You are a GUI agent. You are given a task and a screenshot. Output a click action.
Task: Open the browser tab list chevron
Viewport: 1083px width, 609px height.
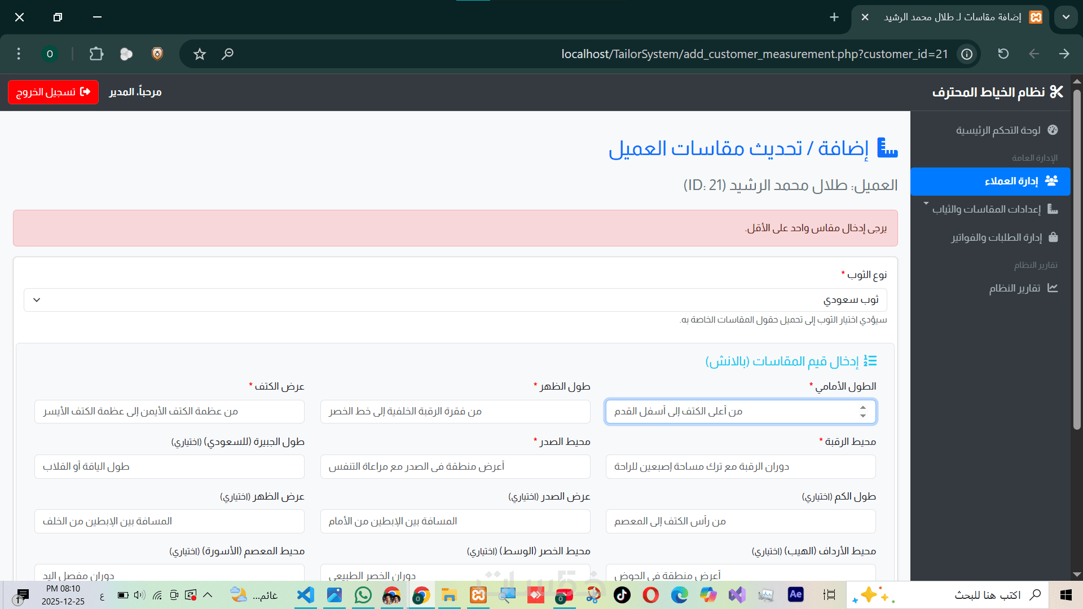(x=1066, y=17)
